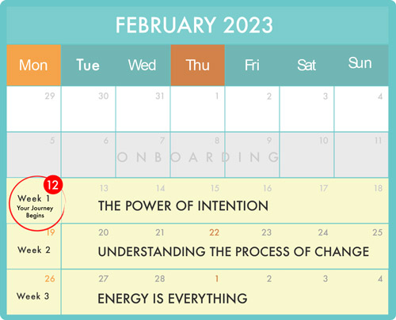
Task: Click the orange date 22
Action: 214,232
